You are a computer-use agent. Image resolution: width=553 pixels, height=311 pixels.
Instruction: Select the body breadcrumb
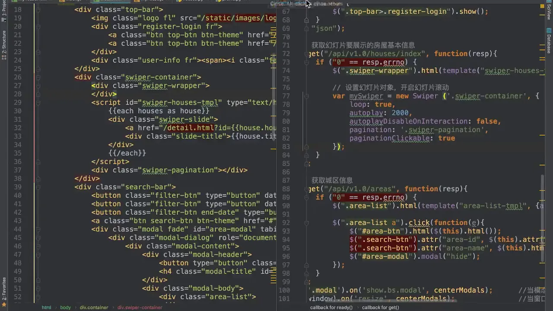click(65, 308)
